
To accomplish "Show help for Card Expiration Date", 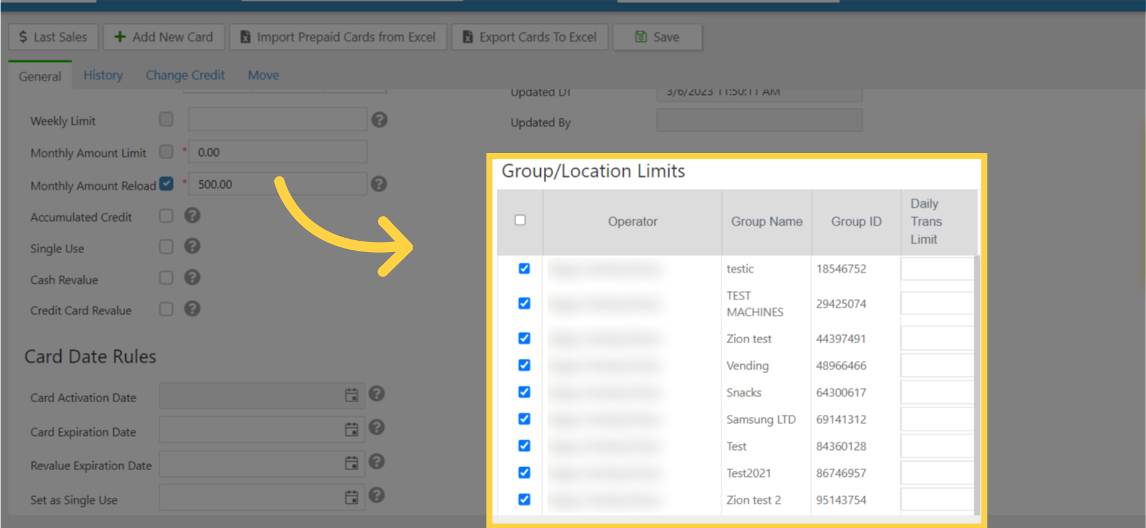I will [376, 427].
